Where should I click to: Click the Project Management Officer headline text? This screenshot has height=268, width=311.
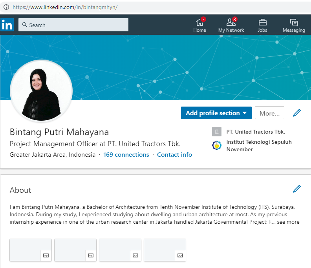95,144
